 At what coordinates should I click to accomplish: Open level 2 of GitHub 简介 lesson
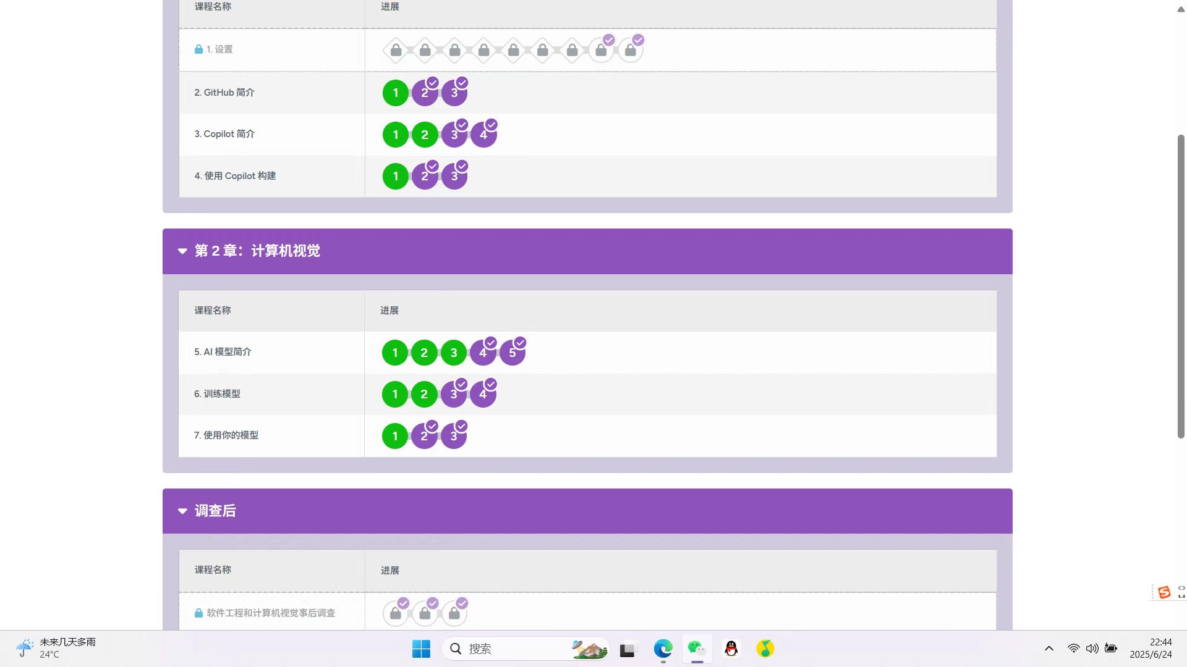coord(425,93)
